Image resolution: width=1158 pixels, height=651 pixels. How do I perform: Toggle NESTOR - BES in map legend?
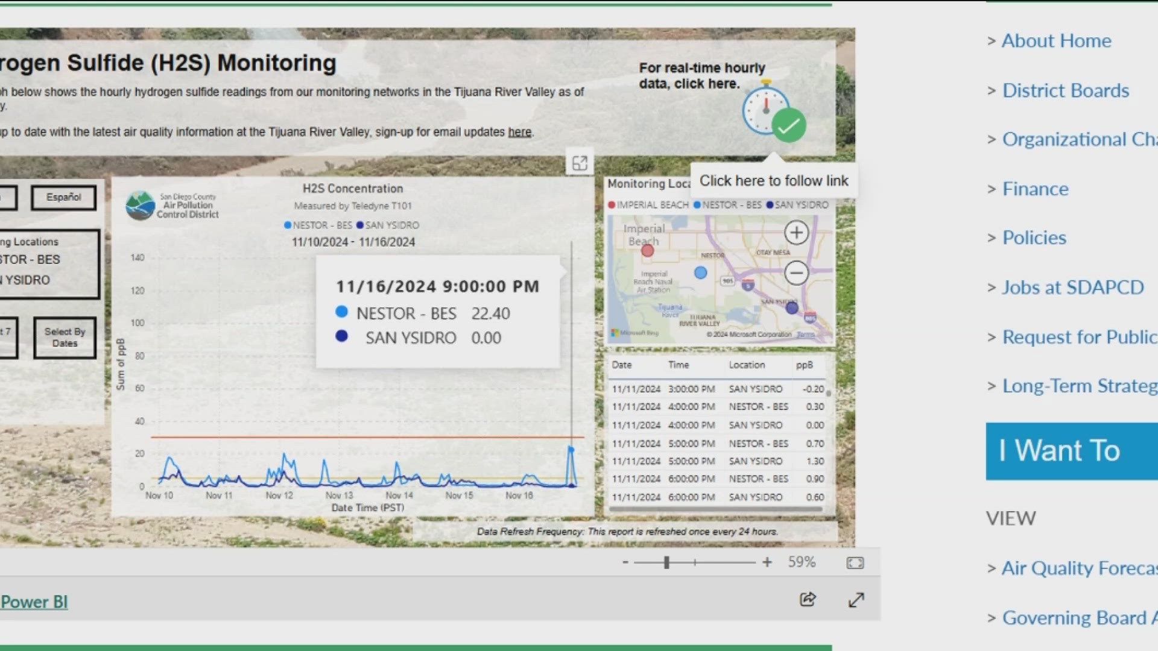(727, 205)
